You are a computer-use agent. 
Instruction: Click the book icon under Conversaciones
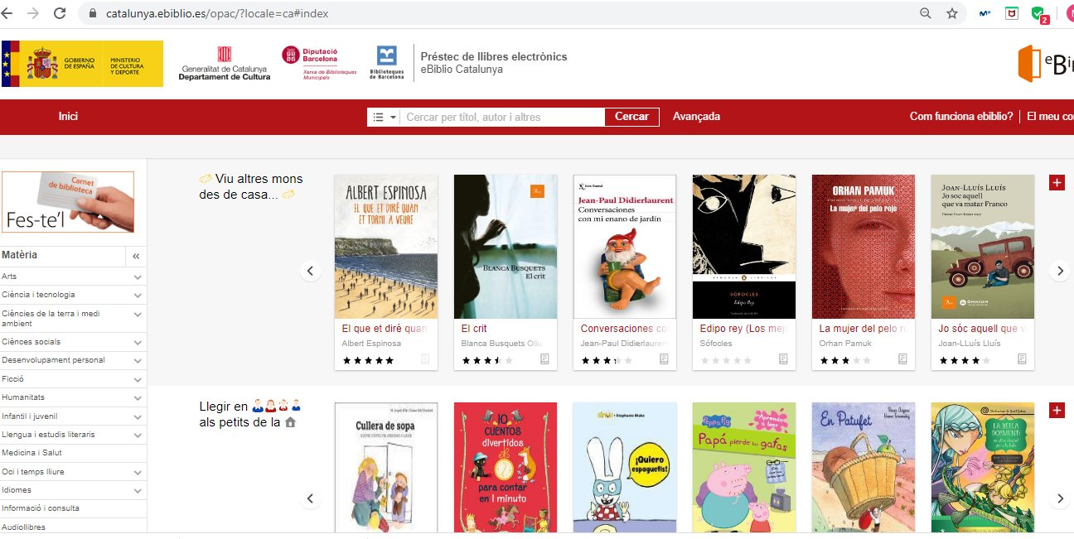665,359
